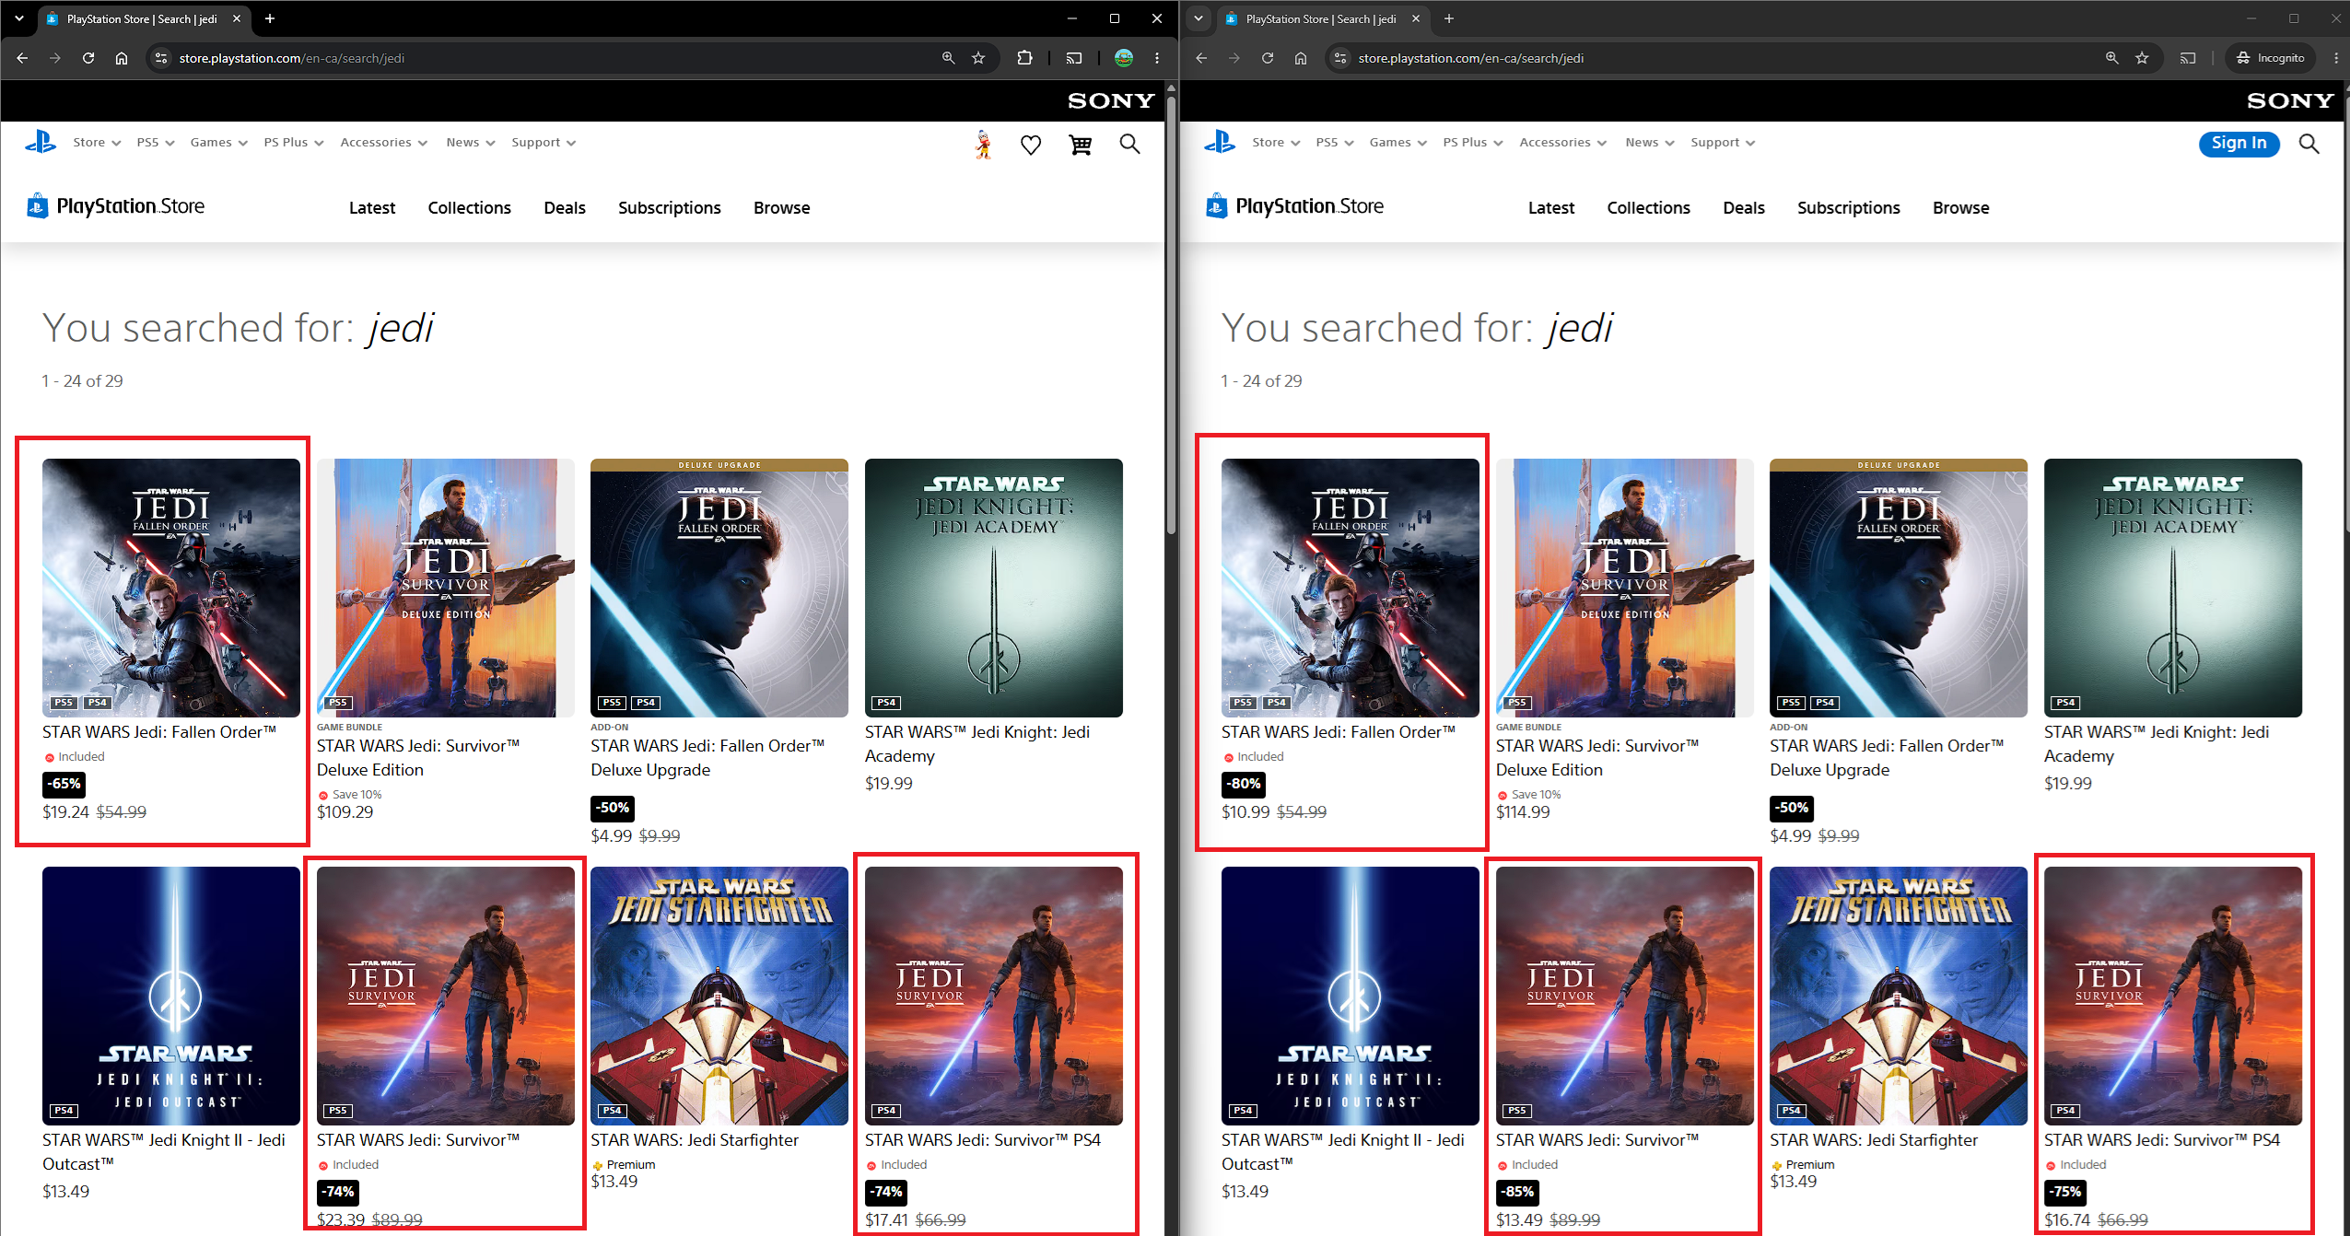The height and width of the screenshot is (1236, 2350).
Task: Go back in the left browser window
Action: coord(22,58)
